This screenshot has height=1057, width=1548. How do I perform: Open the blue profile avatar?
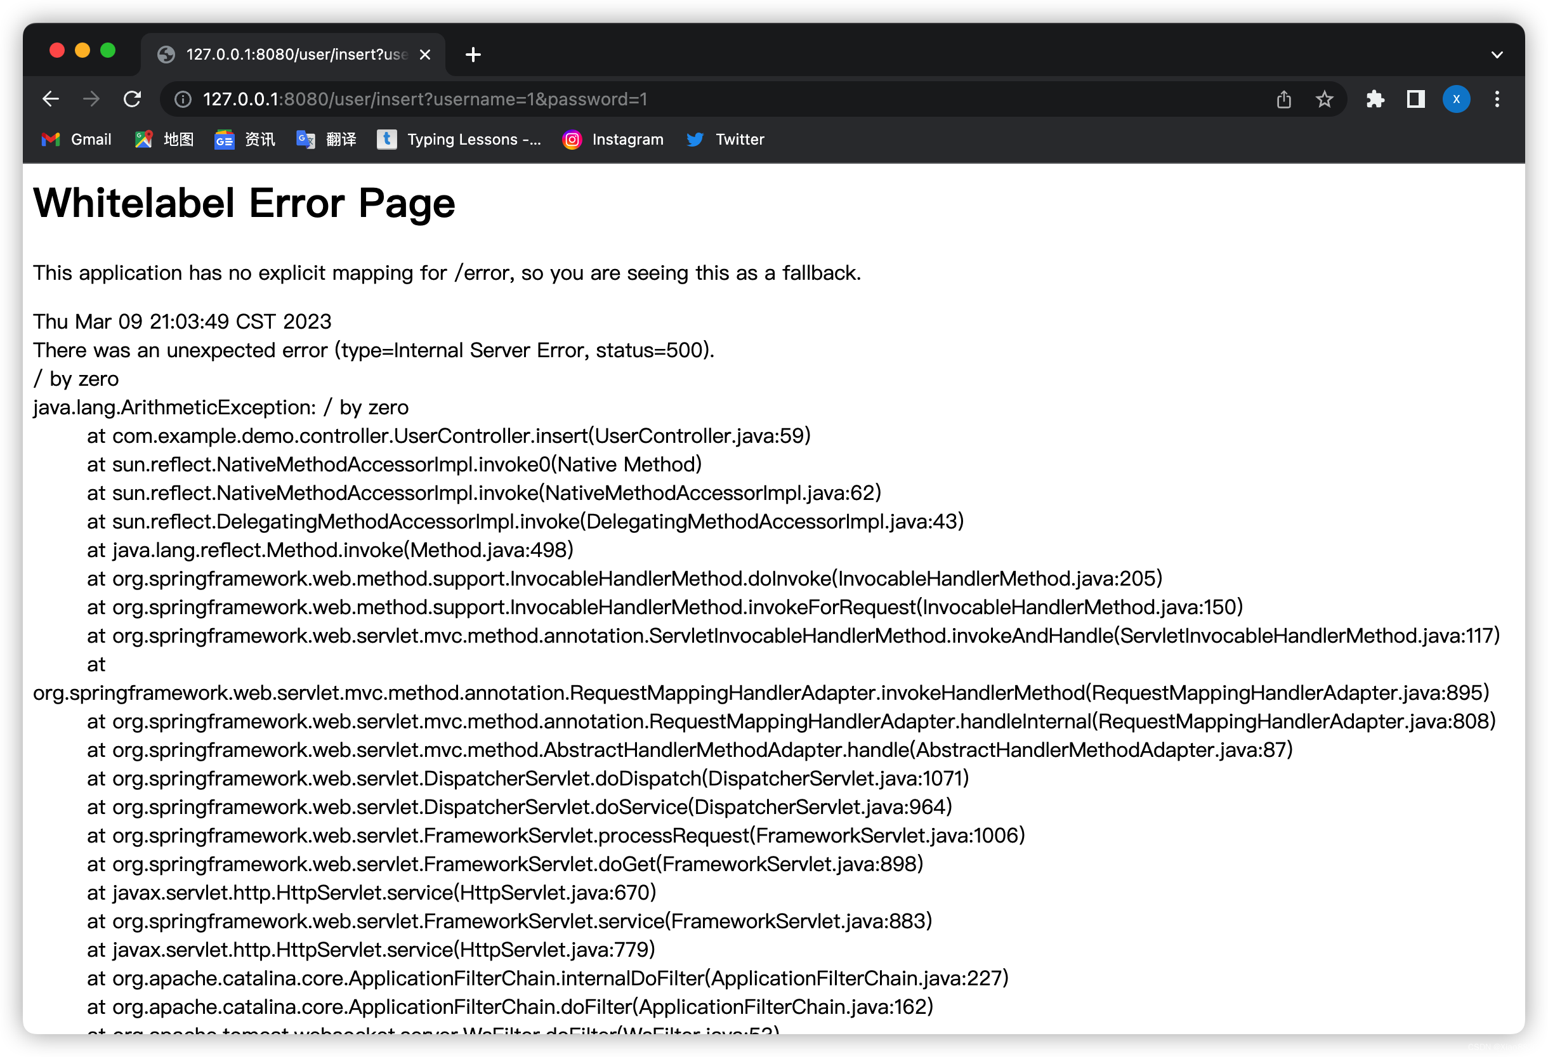[x=1456, y=99]
